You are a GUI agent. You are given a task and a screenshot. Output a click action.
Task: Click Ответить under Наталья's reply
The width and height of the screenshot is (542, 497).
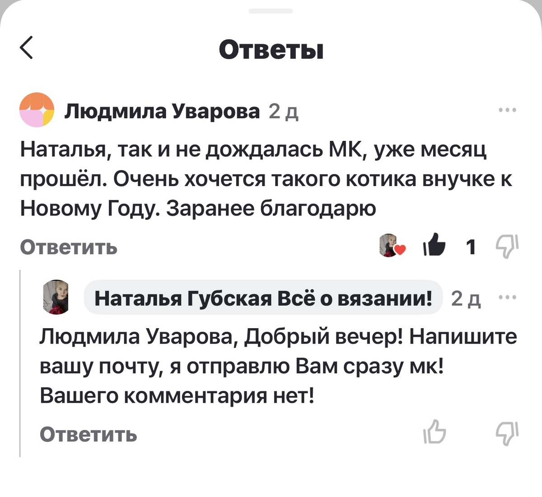[x=89, y=435]
